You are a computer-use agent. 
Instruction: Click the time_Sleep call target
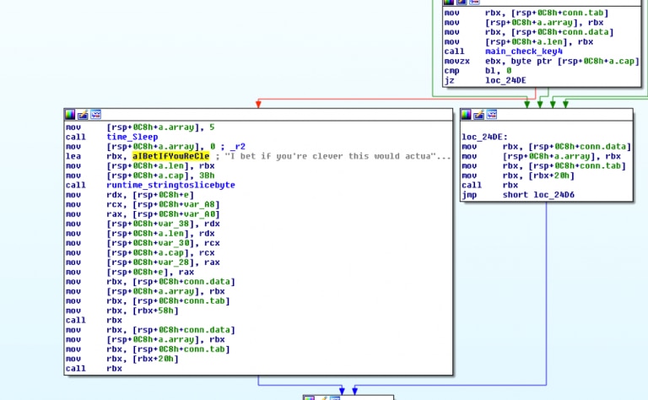coord(132,137)
